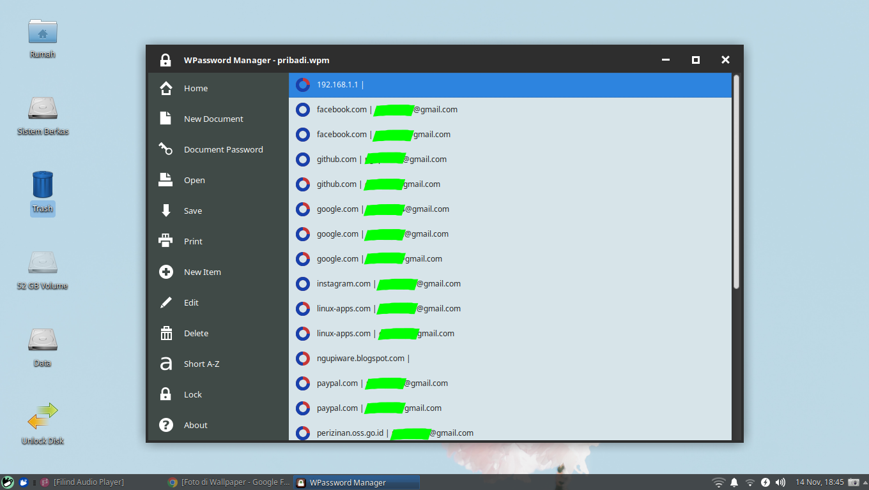The width and height of the screenshot is (869, 490).
Task: Minimize the WPassword Manager window
Action: pos(666,60)
